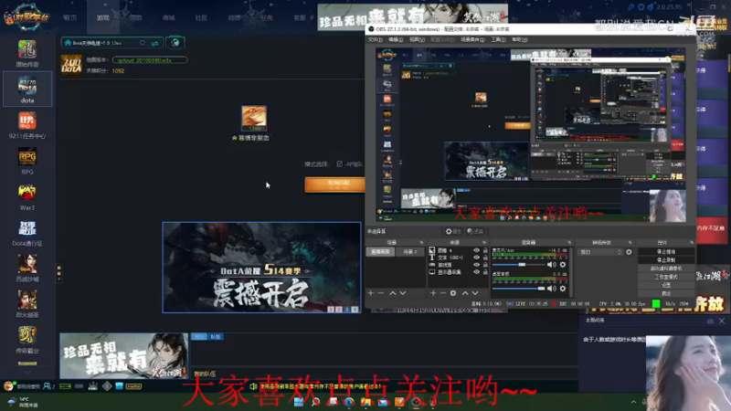The height and width of the screenshot is (411, 731).
Task: Click the orange match button
Action: (x=334, y=184)
